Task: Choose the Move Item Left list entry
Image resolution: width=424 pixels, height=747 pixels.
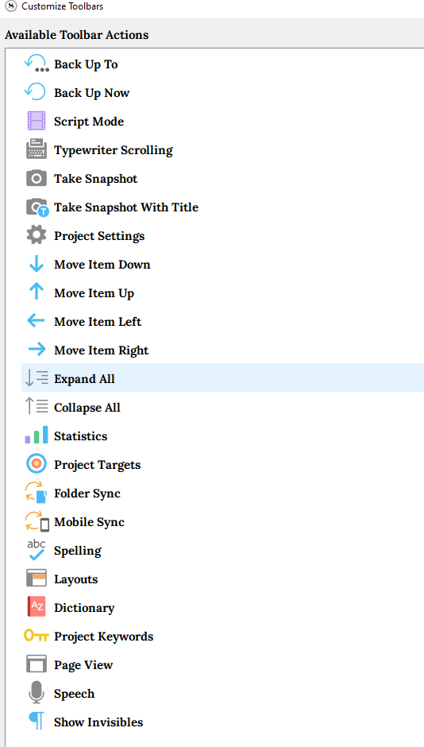Action: click(x=222, y=322)
